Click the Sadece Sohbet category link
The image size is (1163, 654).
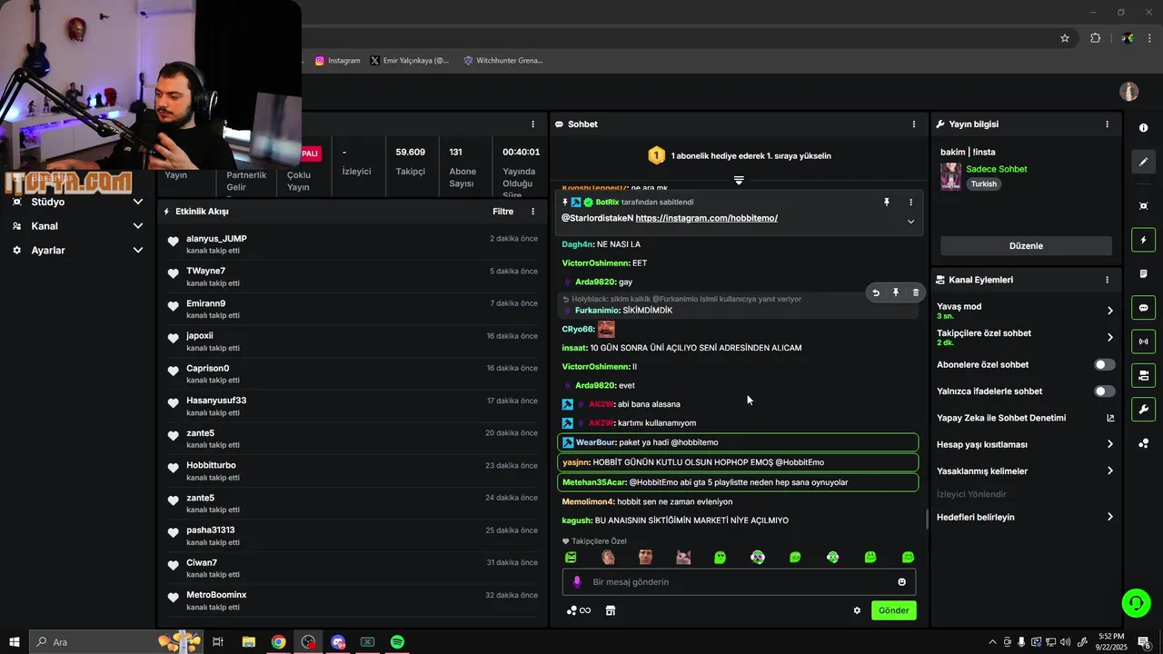point(997,169)
